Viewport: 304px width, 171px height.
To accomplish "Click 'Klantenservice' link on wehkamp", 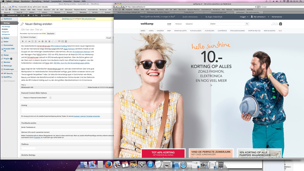I will coord(277,17).
